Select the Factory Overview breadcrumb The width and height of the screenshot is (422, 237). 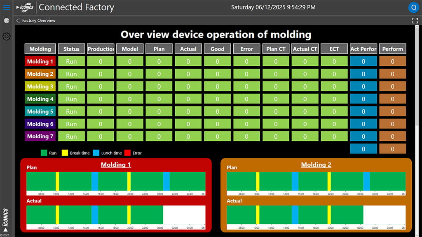39,21
